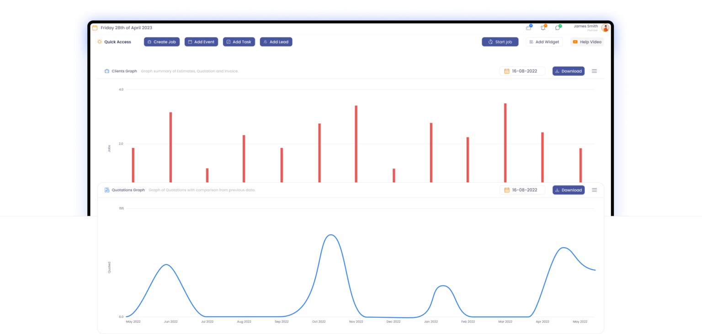This screenshot has height=334, width=702.
Task: Click the download icon on the Clients Graph Download button
Action: click(557, 71)
